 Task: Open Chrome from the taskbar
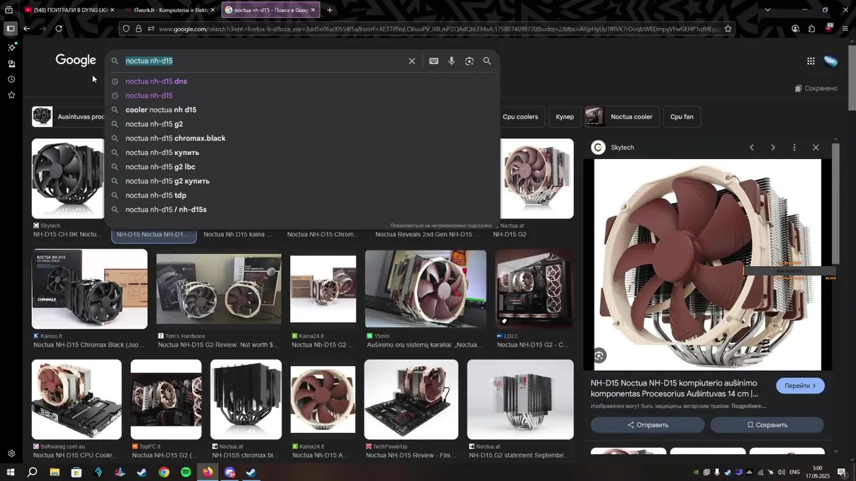tap(164, 472)
